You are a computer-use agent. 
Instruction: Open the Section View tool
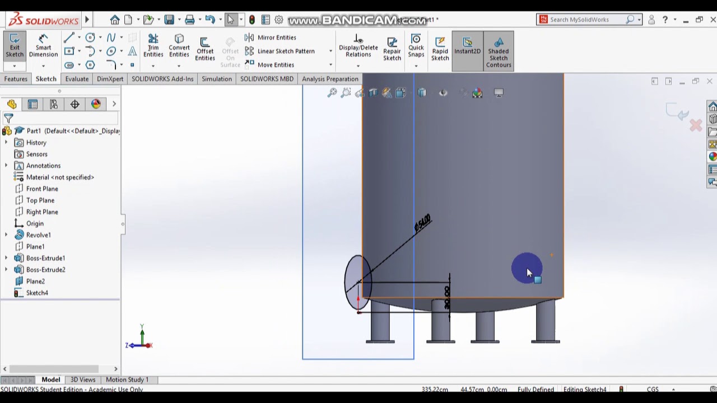[374, 93]
